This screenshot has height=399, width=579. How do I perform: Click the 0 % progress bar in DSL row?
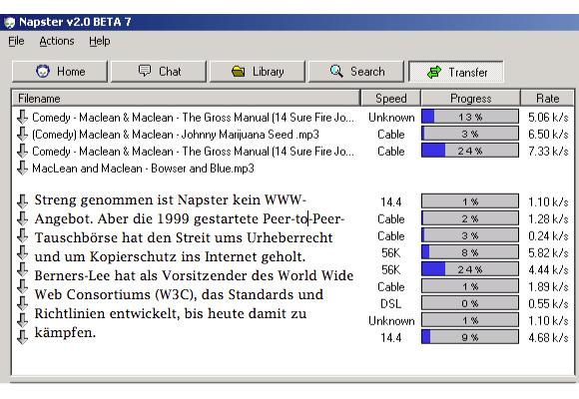click(x=470, y=303)
